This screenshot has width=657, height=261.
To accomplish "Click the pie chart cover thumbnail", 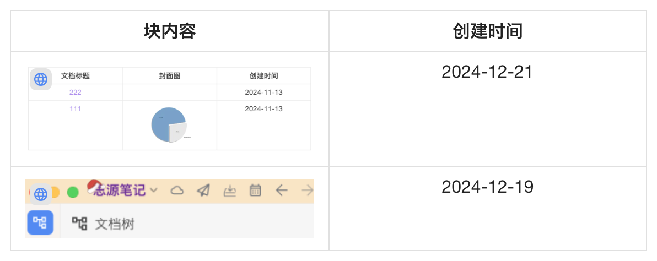I will [x=169, y=125].
